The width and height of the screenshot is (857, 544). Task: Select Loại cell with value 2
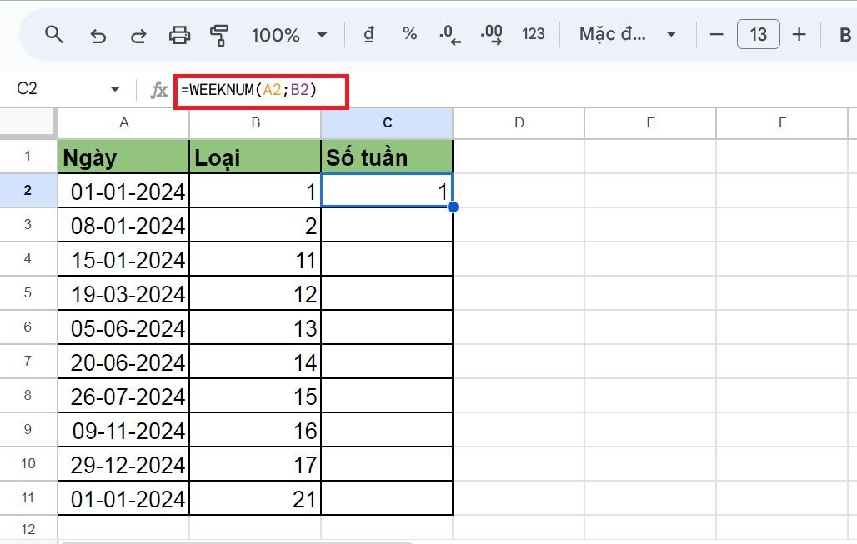pos(255,225)
